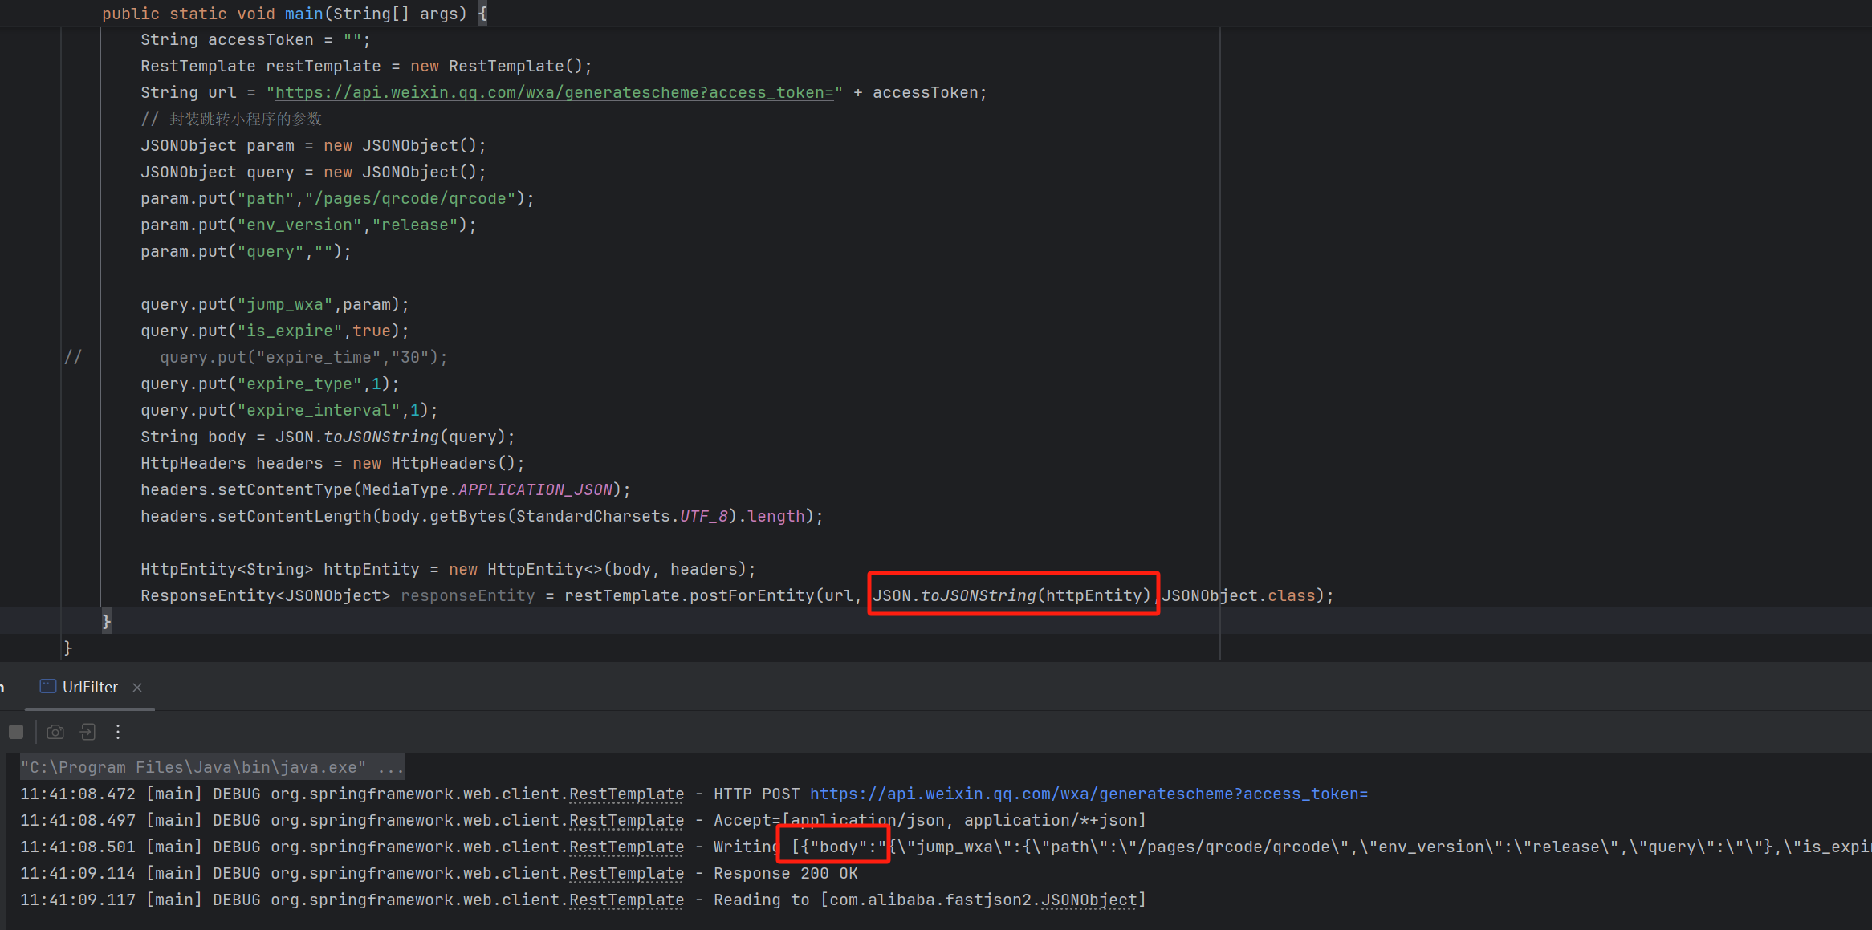The height and width of the screenshot is (930, 1872).
Task: Click the Stop process square icon
Action: pyautogui.click(x=16, y=732)
